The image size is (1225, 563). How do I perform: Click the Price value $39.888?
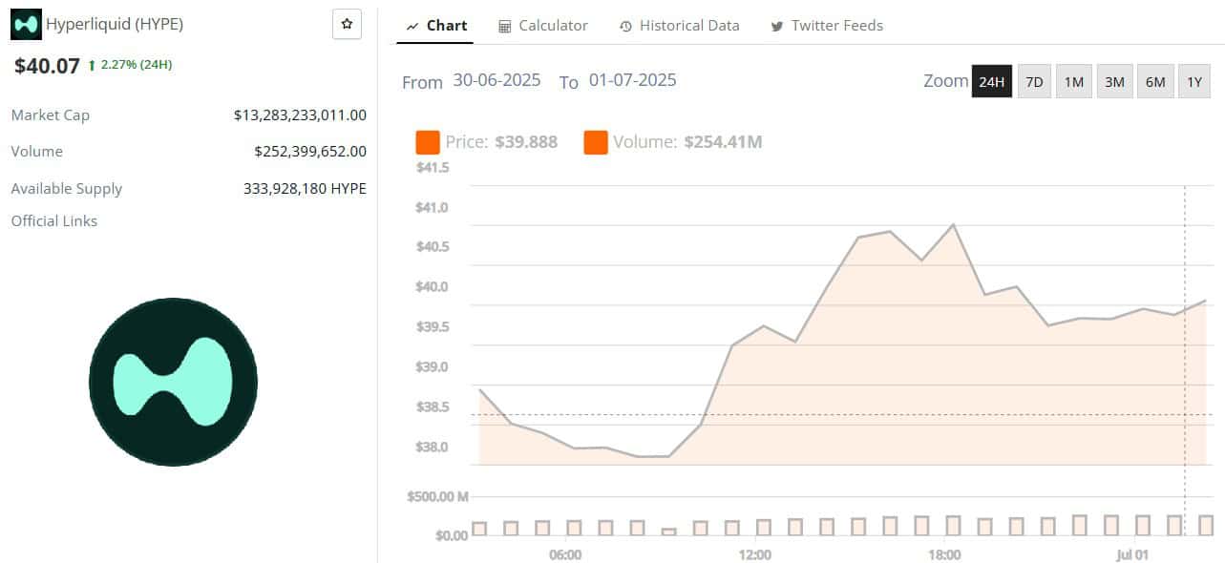pos(526,142)
